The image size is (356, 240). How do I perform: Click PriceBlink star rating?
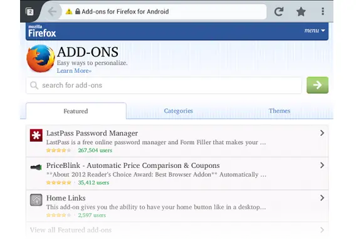click(58, 182)
